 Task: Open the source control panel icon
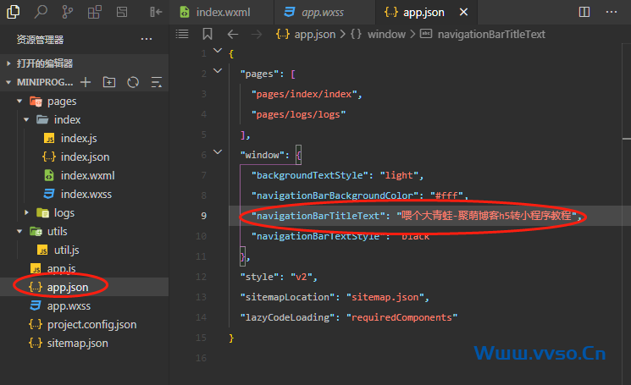[68, 12]
